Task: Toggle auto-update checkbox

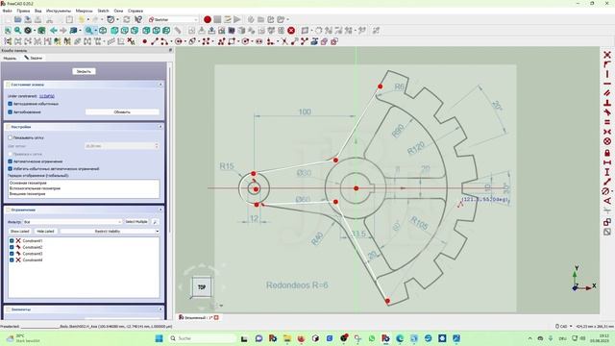Action: 11,111
